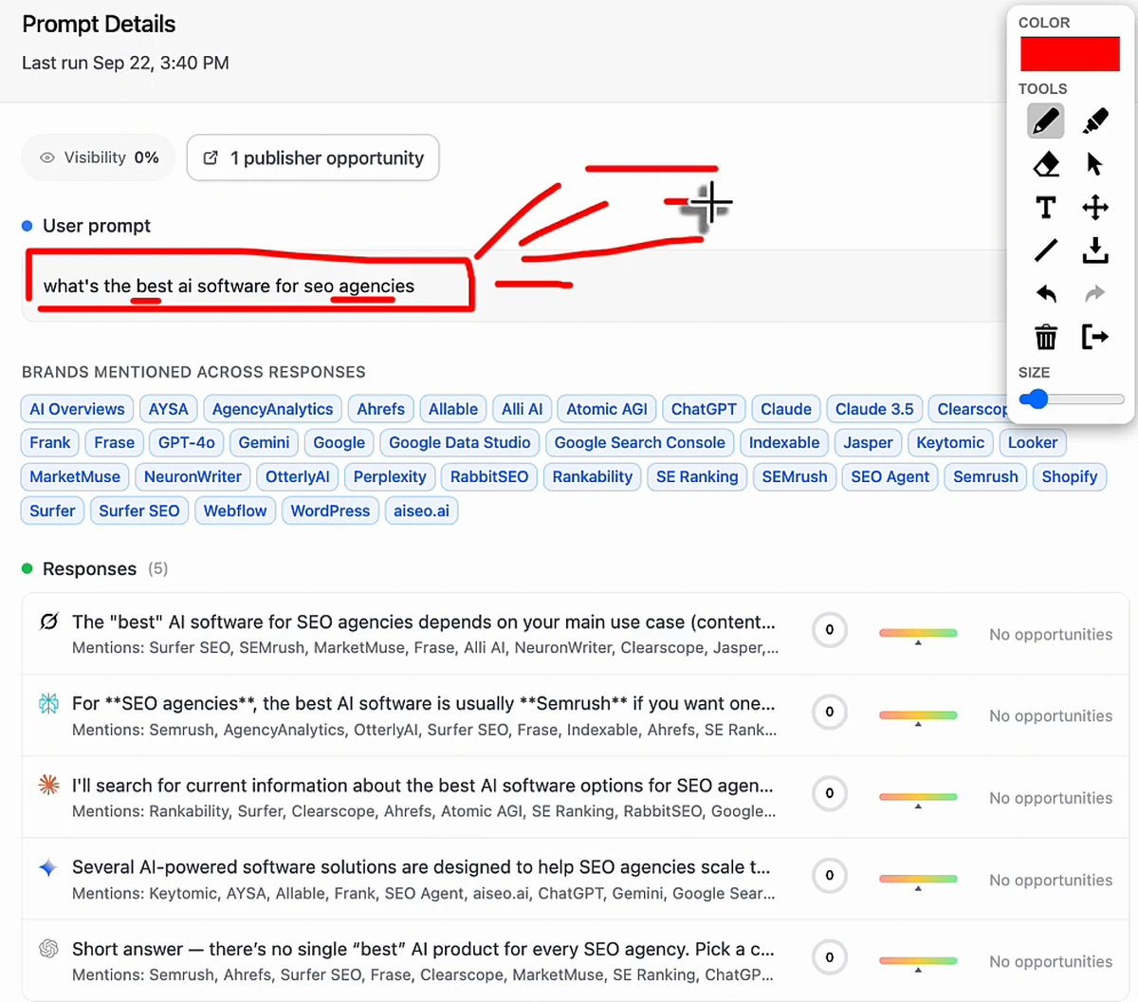This screenshot has height=1002, width=1138.
Task: Open Gemini response Several AI-powered software
Action: click(575, 880)
